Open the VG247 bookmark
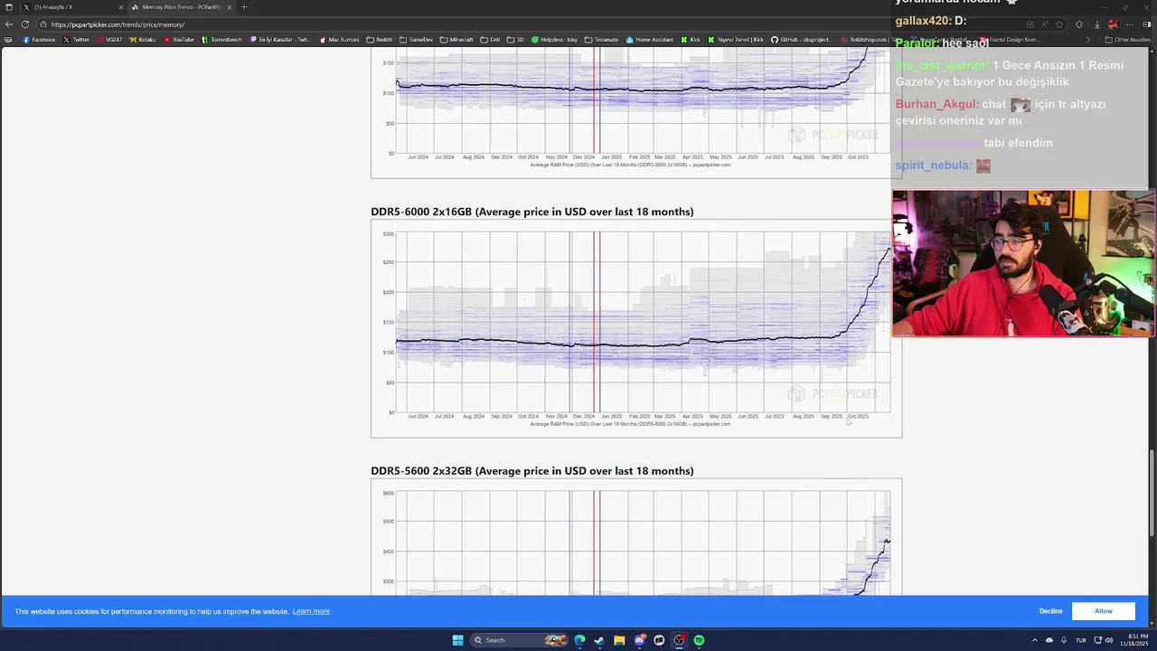 tap(109, 40)
